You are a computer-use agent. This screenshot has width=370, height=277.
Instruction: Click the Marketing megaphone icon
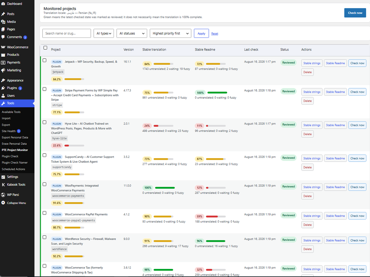[3, 70]
